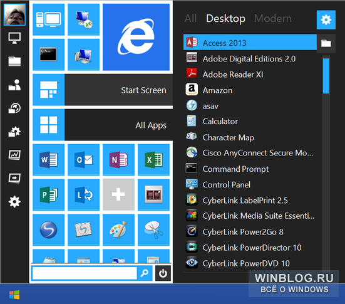Select CyberLink Power2Go 8 in list
The image size is (345, 304).
point(250,232)
